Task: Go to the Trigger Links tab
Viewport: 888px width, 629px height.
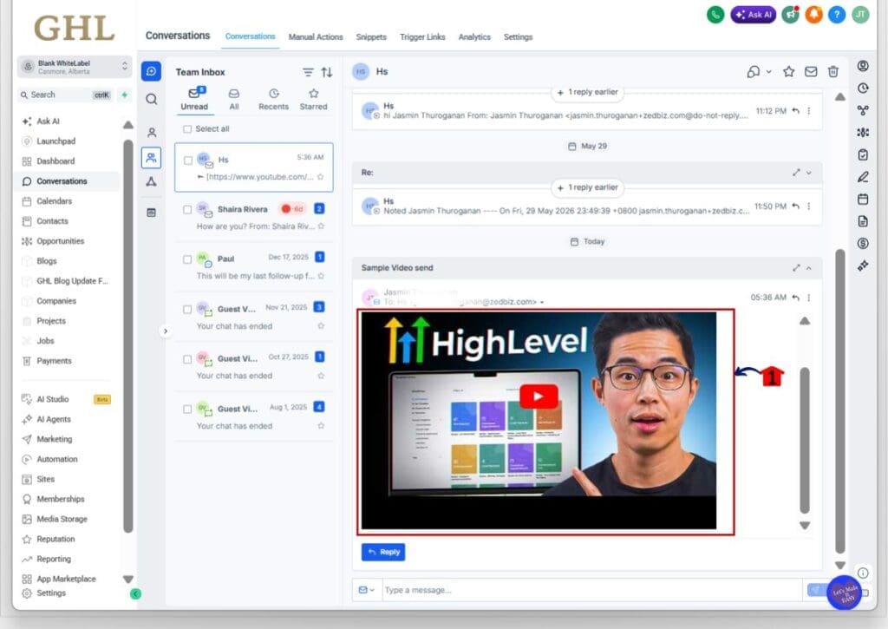Action: (422, 36)
